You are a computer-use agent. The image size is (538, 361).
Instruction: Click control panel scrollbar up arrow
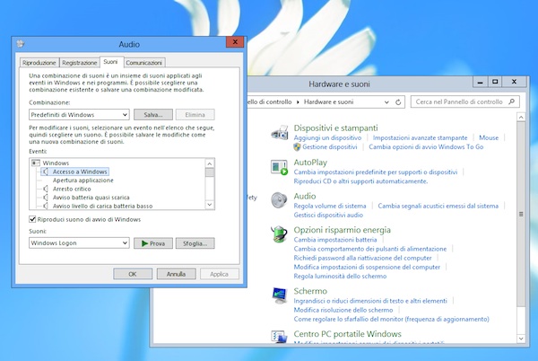(521, 117)
